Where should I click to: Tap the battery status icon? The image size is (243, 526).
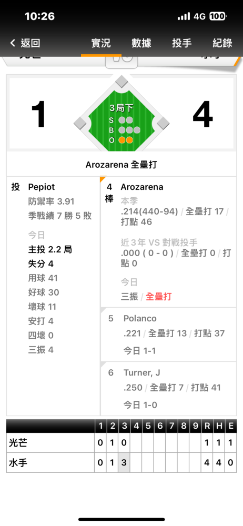pyautogui.click(x=218, y=16)
